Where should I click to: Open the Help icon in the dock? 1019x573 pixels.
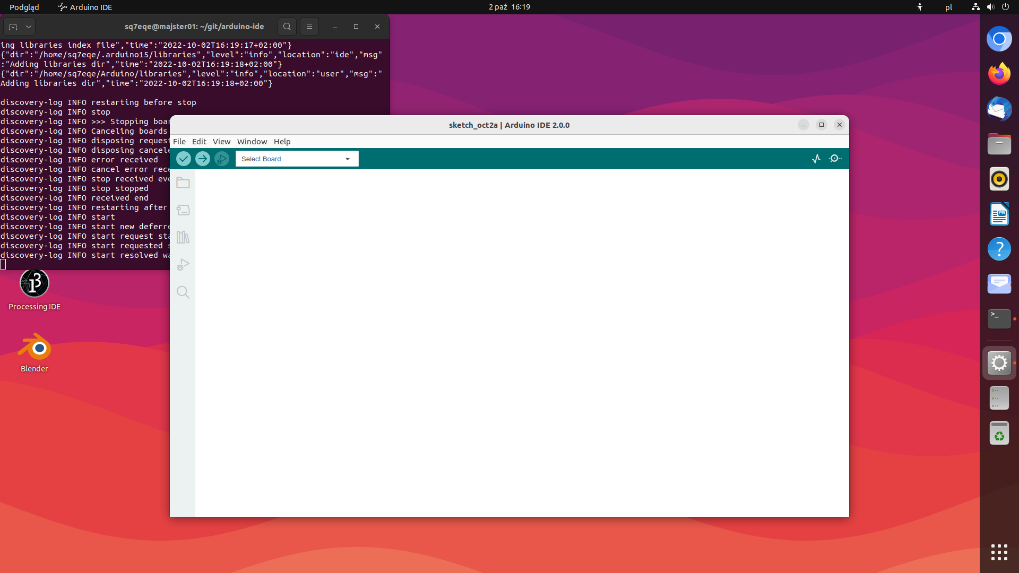point(999,249)
